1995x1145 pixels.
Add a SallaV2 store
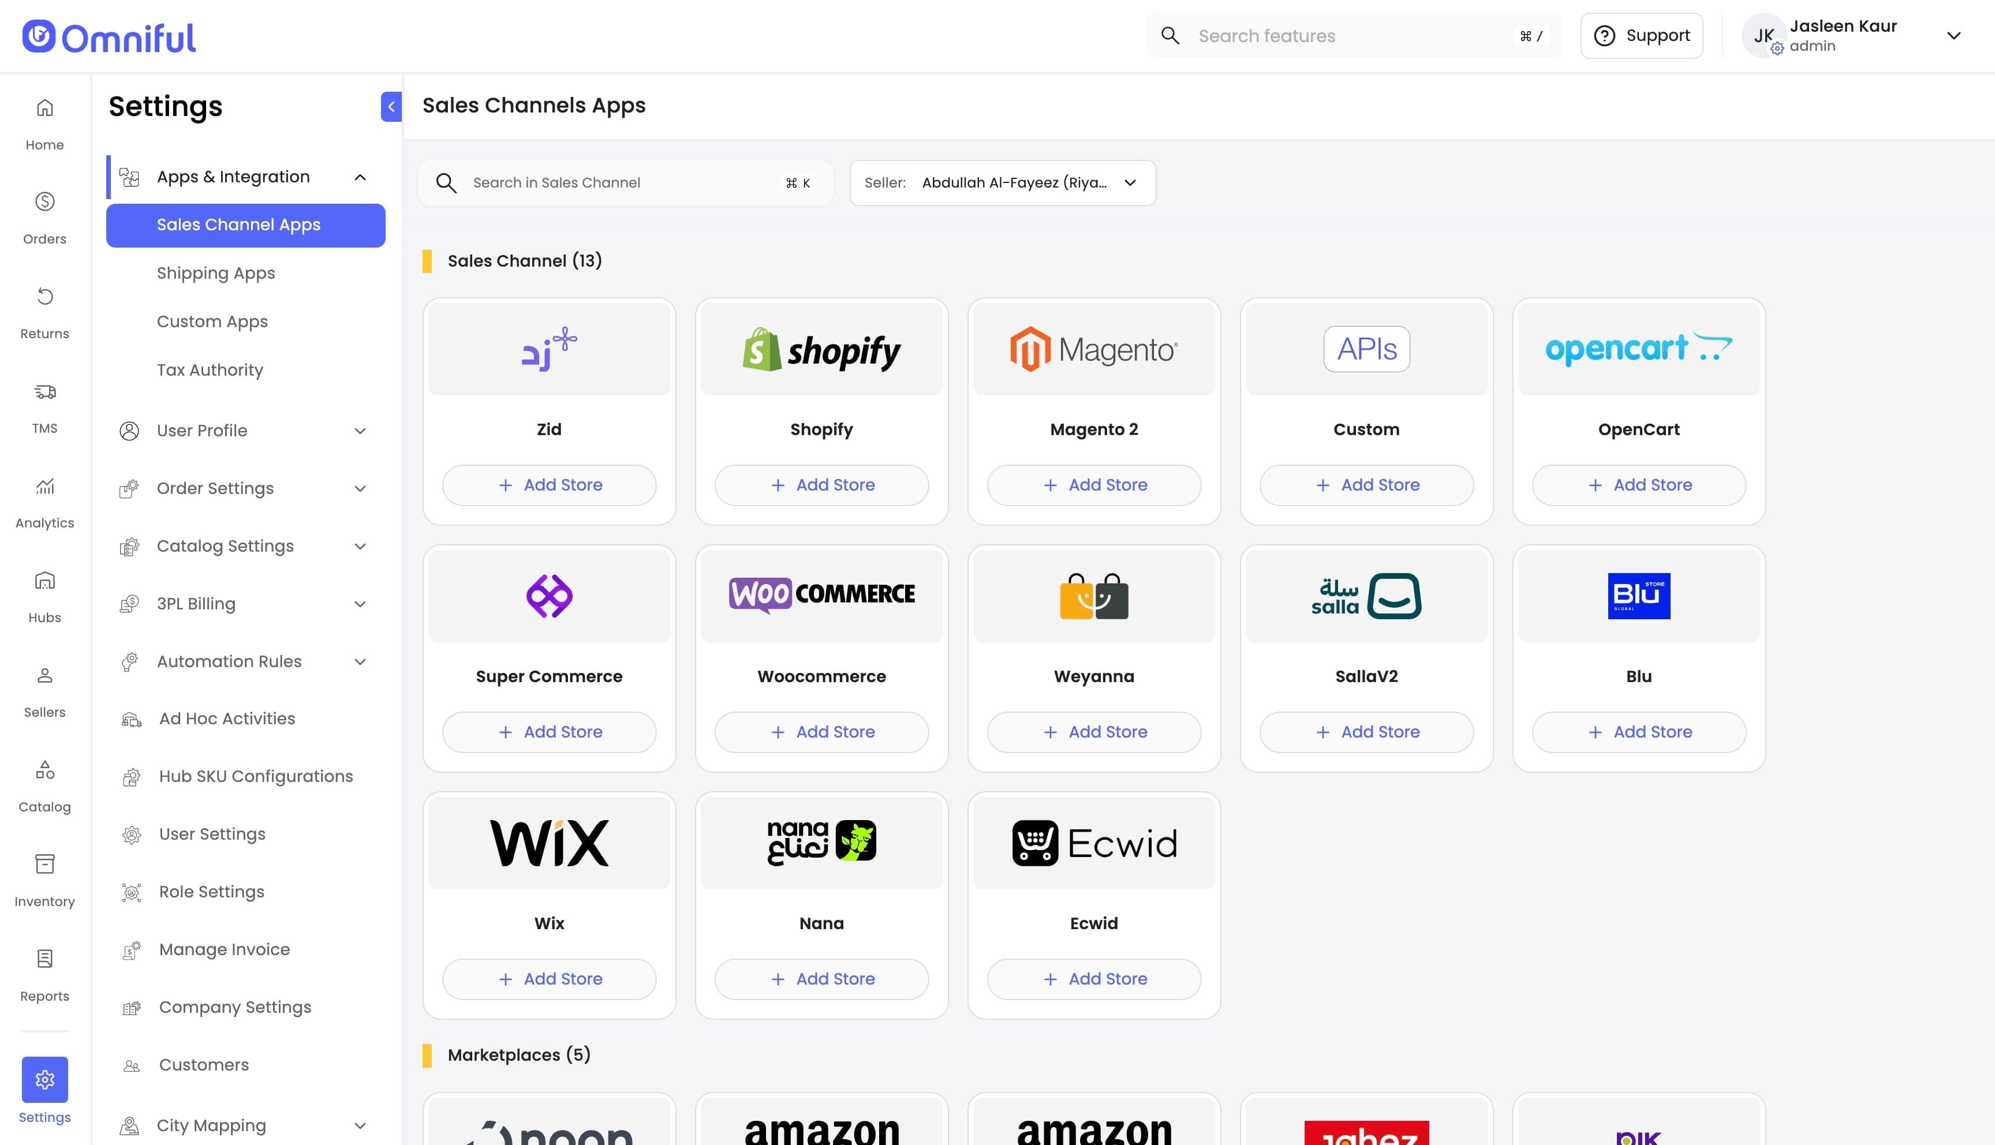click(x=1367, y=732)
